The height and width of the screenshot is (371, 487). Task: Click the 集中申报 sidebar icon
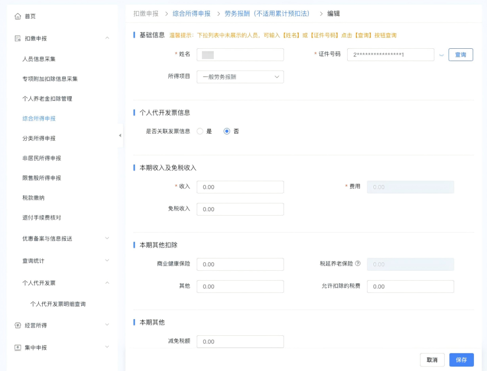(x=18, y=348)
